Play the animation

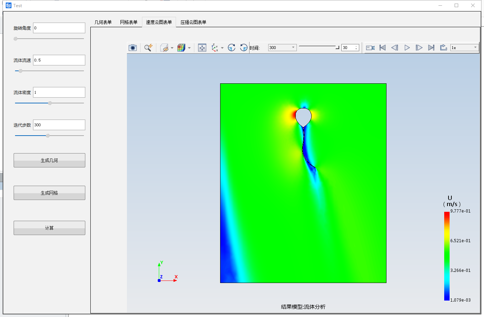click(x=407, y=48)
